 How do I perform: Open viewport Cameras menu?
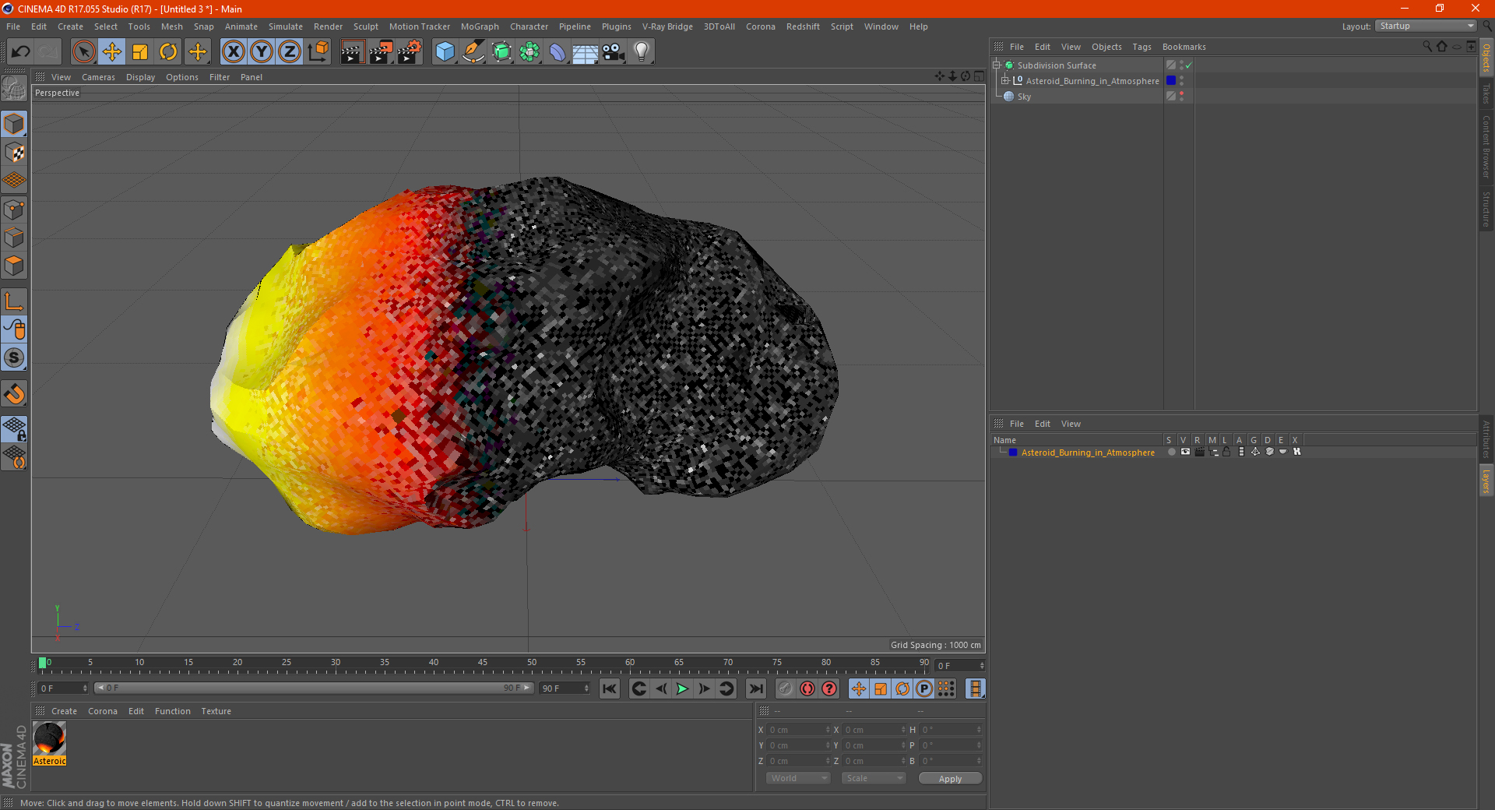tap(98, 77)
